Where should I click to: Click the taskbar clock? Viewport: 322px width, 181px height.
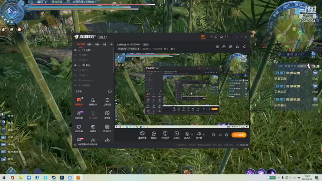point(307,177)
